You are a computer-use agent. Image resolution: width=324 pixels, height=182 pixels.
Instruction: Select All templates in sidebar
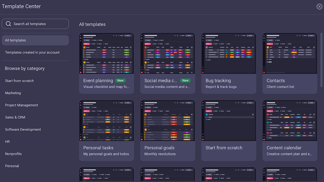[x=35, y=40]
